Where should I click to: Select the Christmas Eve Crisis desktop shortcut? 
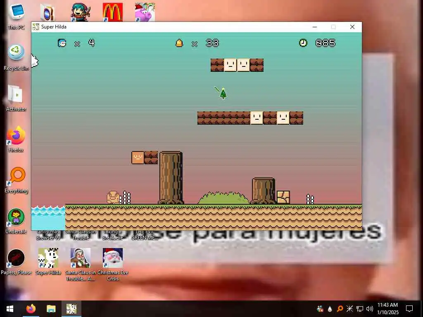113,265
